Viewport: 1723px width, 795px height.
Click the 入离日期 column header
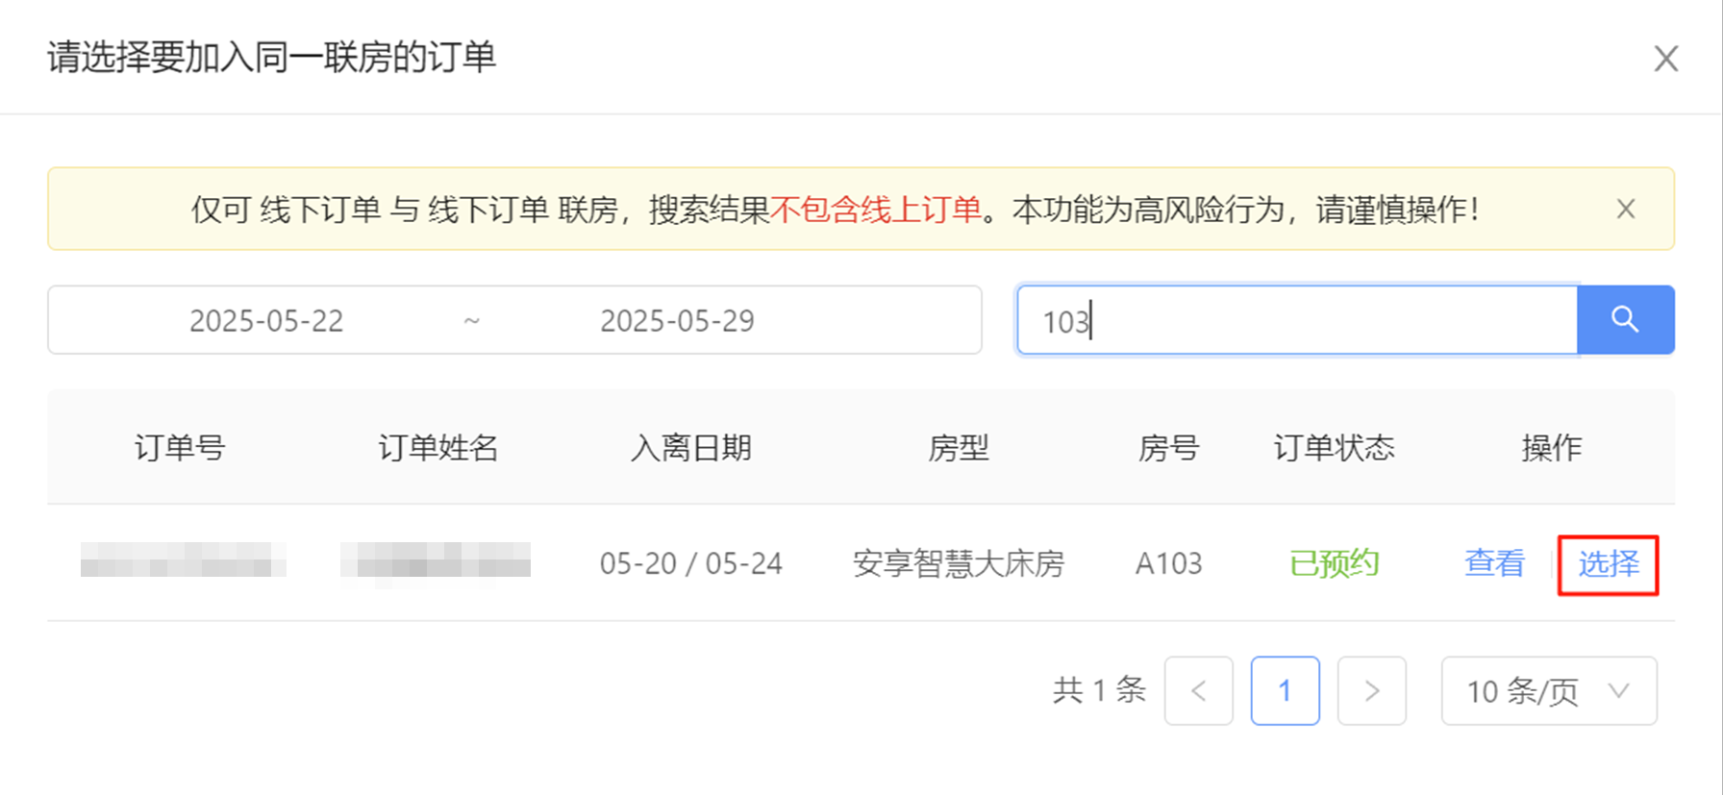tap(690, 447)
